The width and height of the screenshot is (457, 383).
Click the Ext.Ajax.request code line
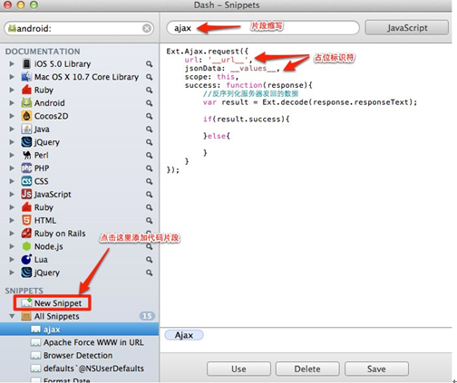point(207,52)
